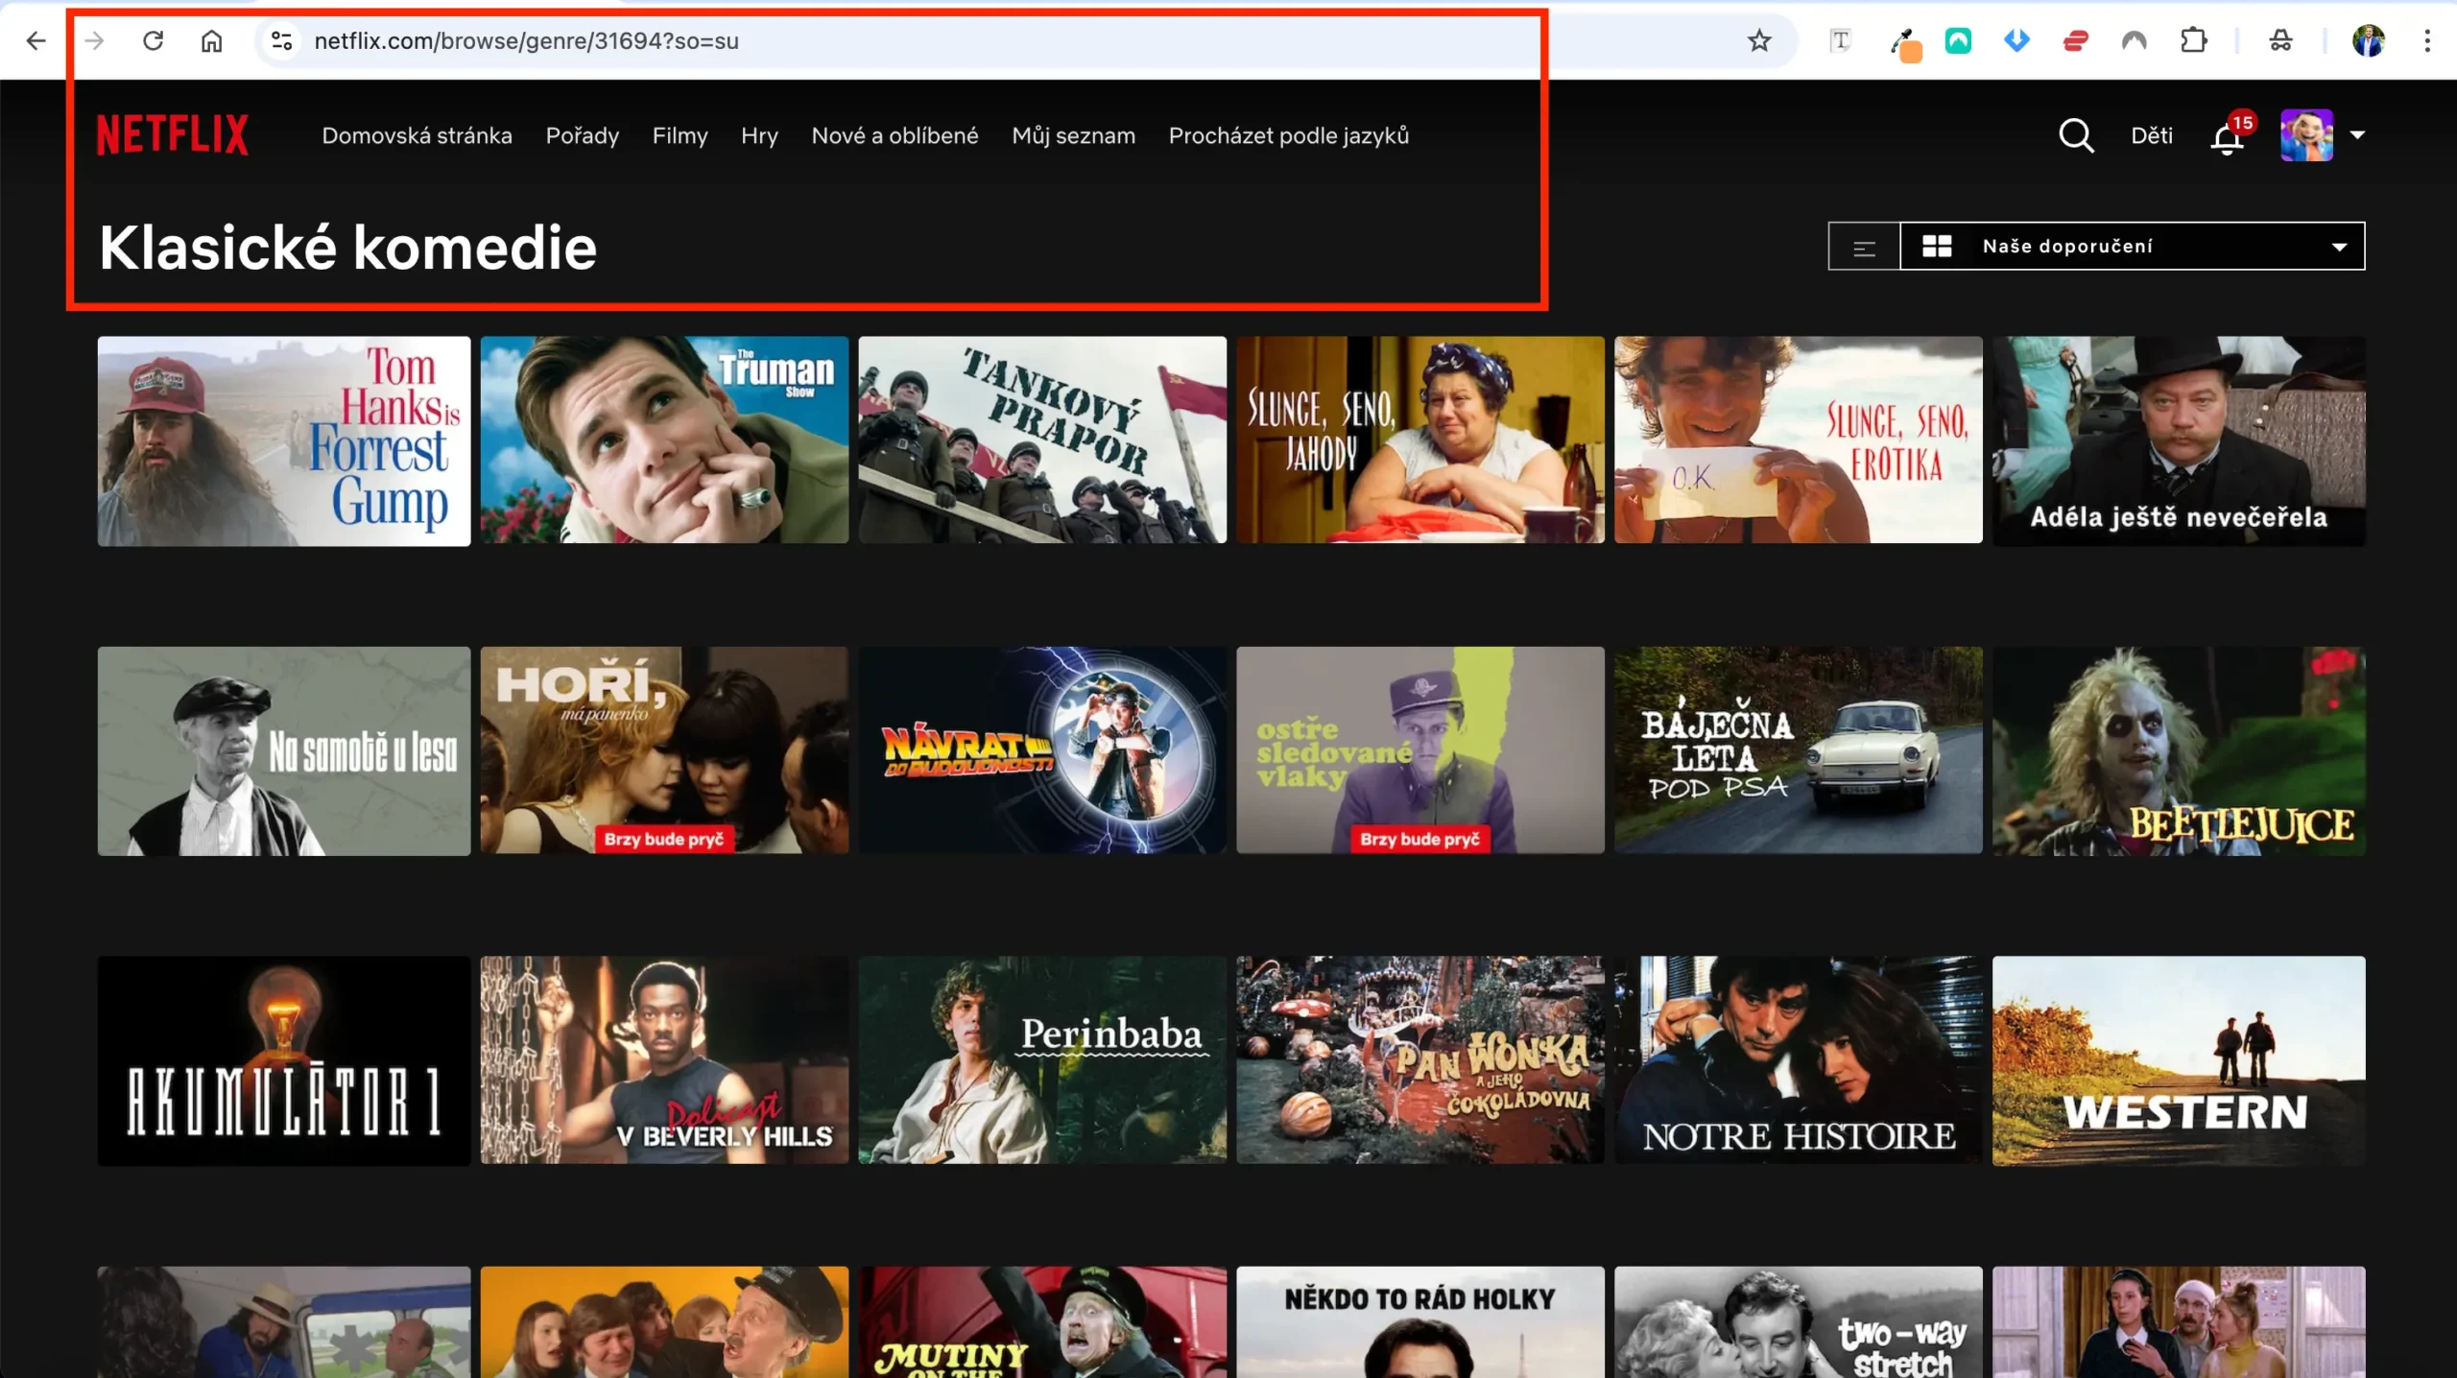This screenshot has width=2457, height=1378.
Task: Open the Naše doporučení sorting dropdown
Action: pos(2131,246)
